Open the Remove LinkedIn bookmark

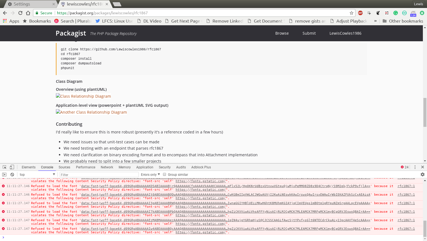point(225,21)
